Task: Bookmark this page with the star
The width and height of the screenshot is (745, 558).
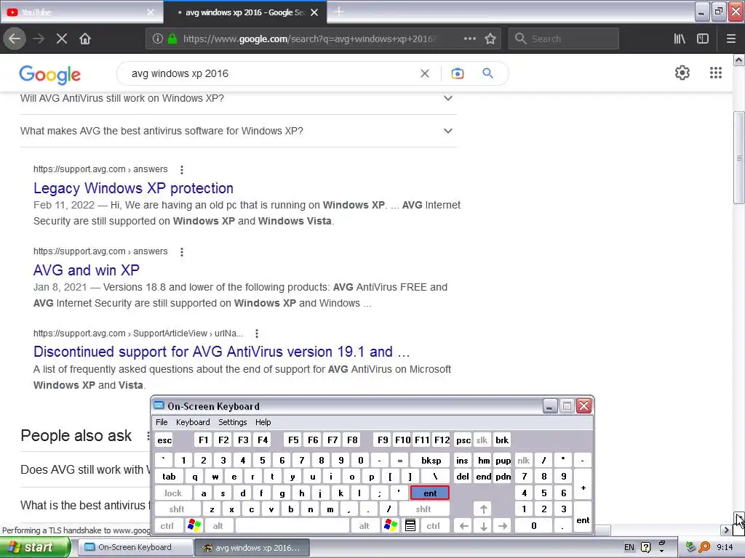Action: (490, 39)
